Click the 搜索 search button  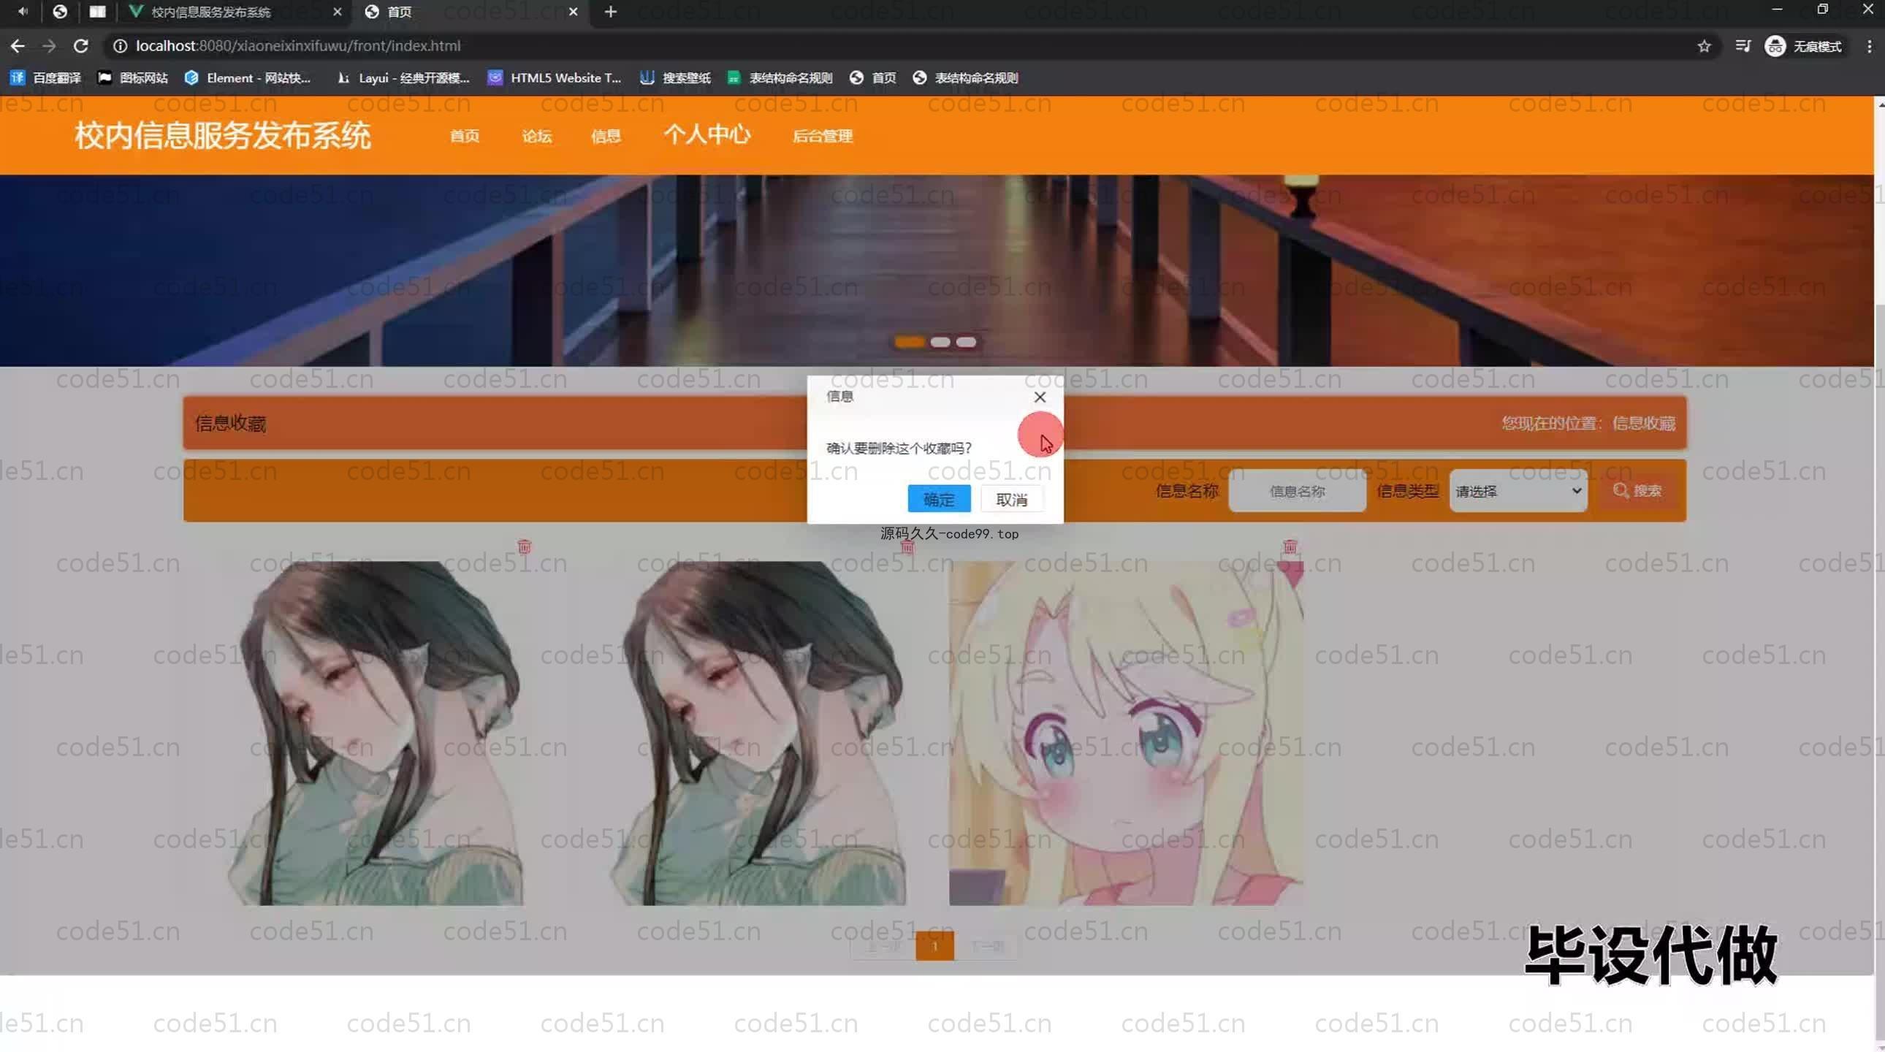click(1637, 490)
